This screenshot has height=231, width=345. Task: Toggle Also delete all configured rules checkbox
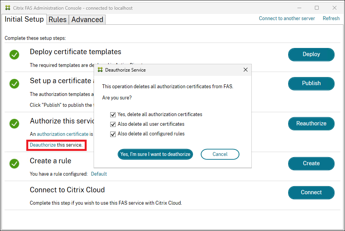[113, 134]
